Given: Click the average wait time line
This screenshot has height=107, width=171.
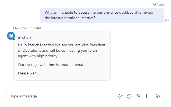Looking at the screenshot, I should [x=52, y=65].
